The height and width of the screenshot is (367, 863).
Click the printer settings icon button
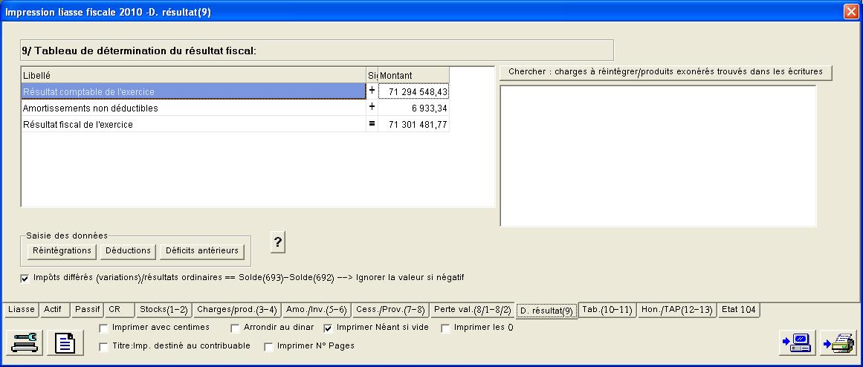point(25,342)
